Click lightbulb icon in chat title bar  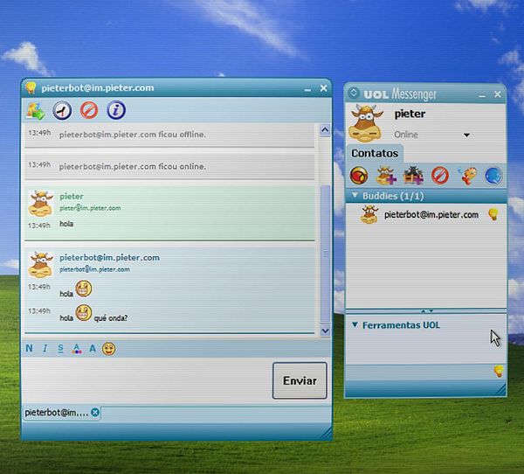(31, 87)
